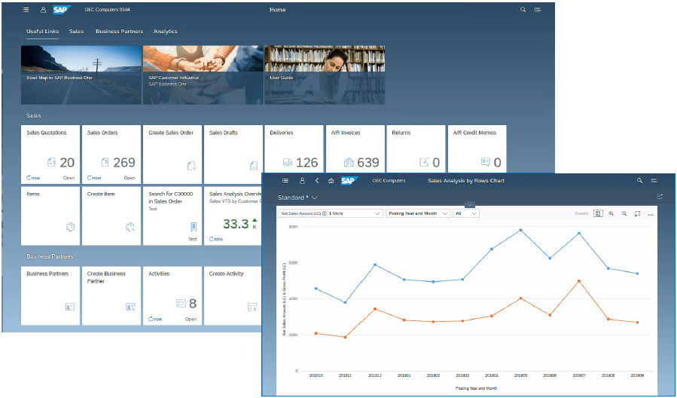This screenshot has width=677, height=398.
Task: Share the Sales Analysis chart via export icon
Action: (660, 196)
